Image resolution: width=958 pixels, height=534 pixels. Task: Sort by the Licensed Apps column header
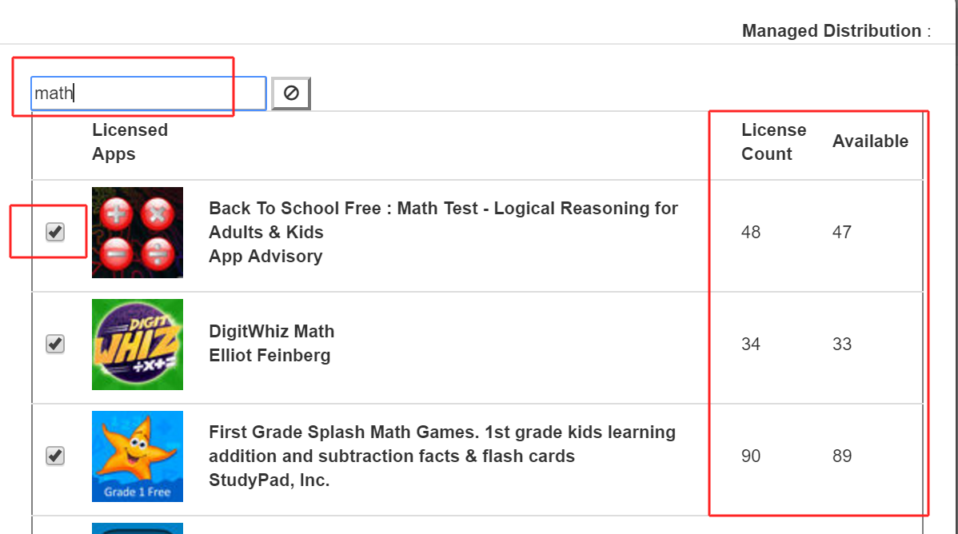(130, 141)
